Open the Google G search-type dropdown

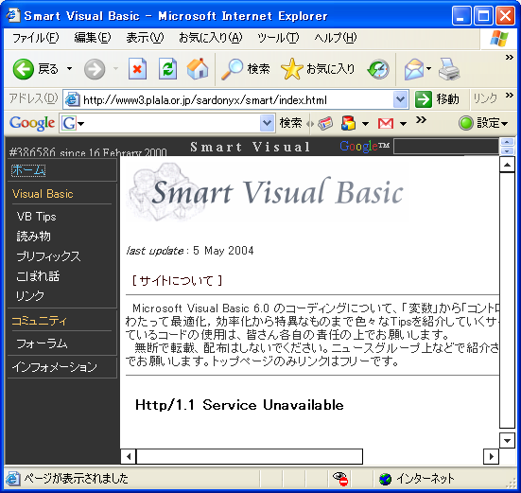click(81, 124)
